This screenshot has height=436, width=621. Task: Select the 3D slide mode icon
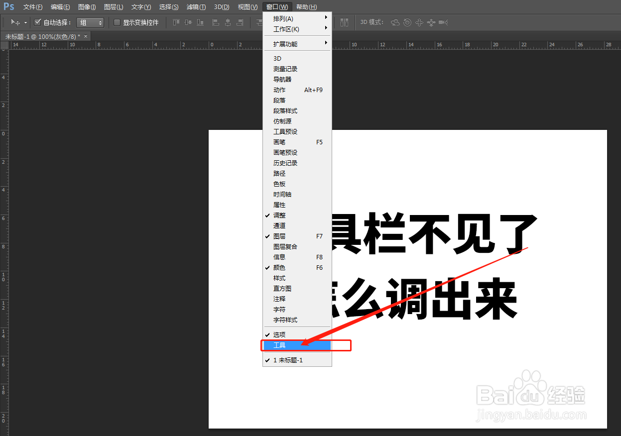431,22
